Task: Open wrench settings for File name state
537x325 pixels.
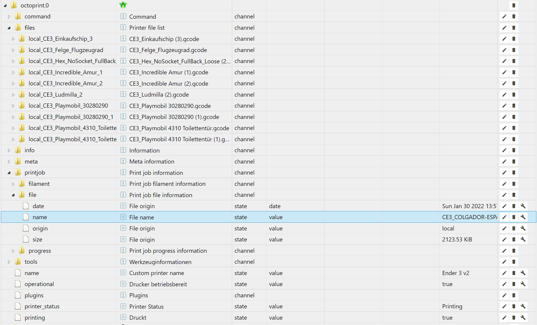Action: click(x=523, y=217)
